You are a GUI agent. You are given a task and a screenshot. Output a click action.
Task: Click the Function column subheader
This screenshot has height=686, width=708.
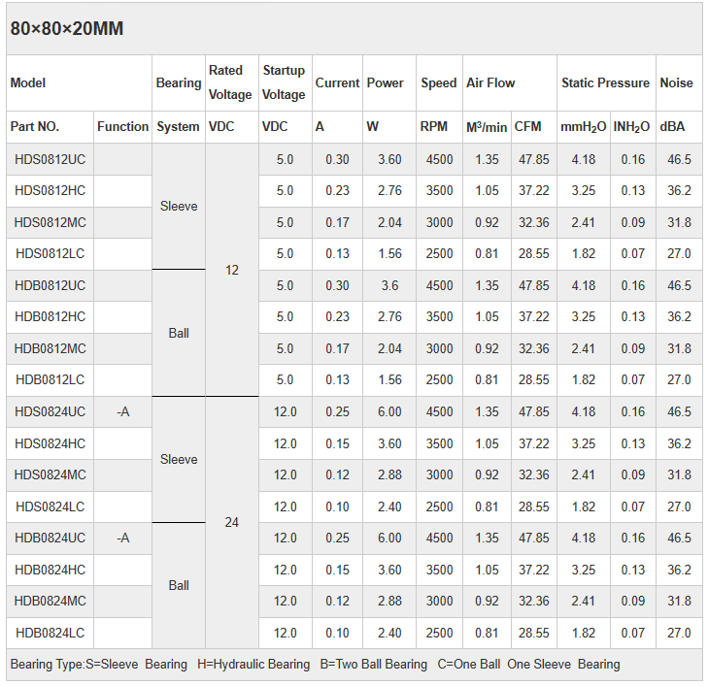point(122,126)
